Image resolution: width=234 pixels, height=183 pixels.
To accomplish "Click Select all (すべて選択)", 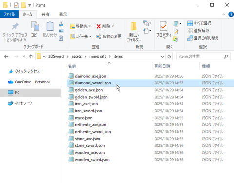I will [x=199, y=23].
